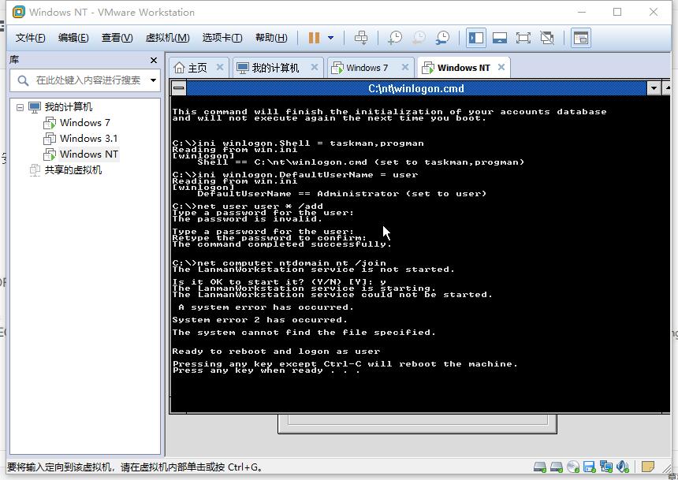Image resolution: width=678 pixels, height=480 pixels.
Task: Open the guest window control-menu box
Action: click(x=179, y=88)
